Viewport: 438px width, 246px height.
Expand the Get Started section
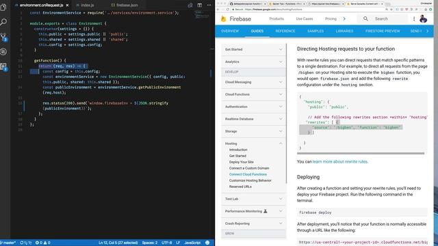click(x=254, y=49)
